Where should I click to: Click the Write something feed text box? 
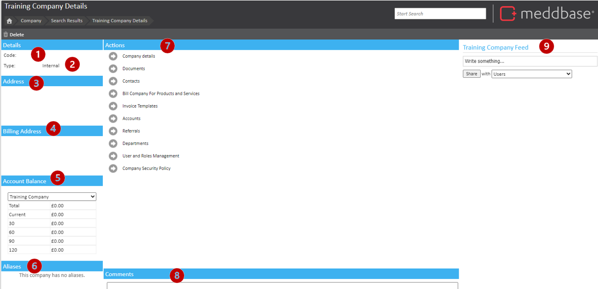[530, 61]
